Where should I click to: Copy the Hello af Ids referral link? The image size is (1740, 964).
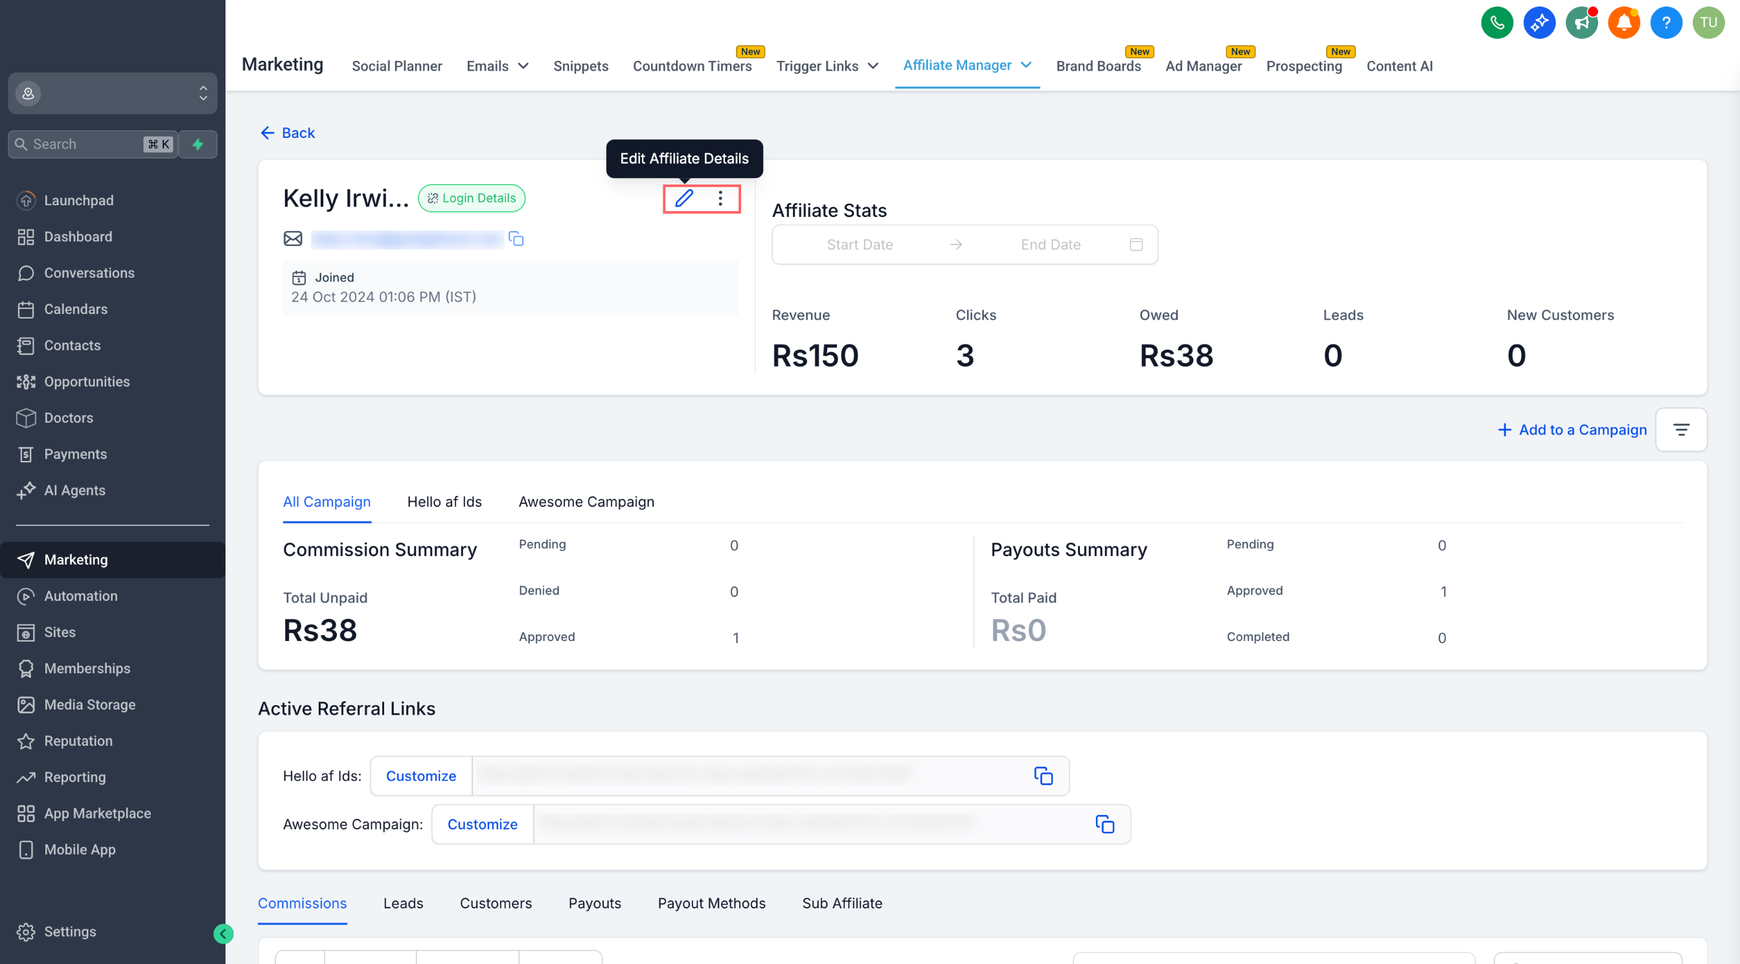tap(1043, 776)
